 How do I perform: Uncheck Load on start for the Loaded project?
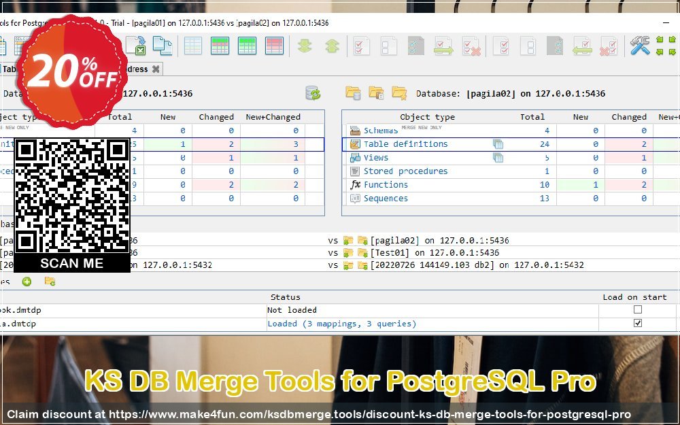[638, 323]
